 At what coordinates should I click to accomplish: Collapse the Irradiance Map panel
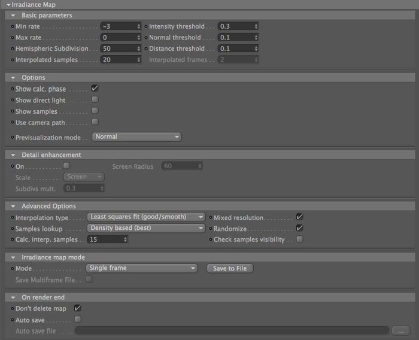click(8, 5)
